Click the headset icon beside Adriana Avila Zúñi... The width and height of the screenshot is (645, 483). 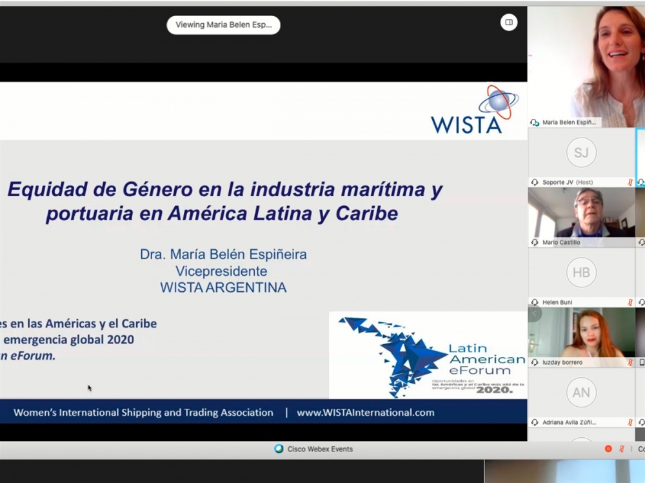pos(535,422)
